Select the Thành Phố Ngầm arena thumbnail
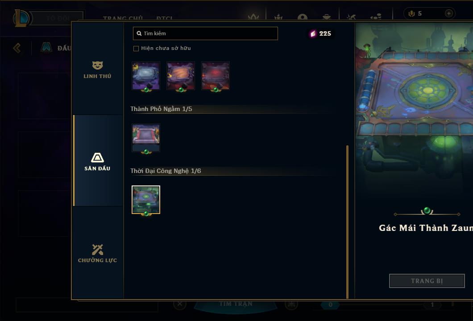Viewport: 473px width, 321px height. pos(146,137)
